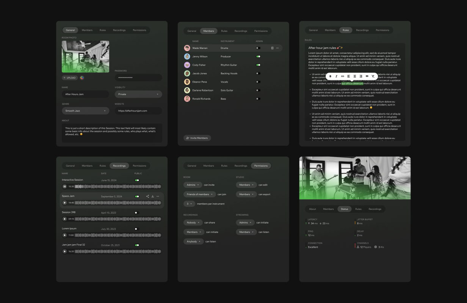Download the Space Jam recording
The image size is (467, 303).
tap(152, 196)
